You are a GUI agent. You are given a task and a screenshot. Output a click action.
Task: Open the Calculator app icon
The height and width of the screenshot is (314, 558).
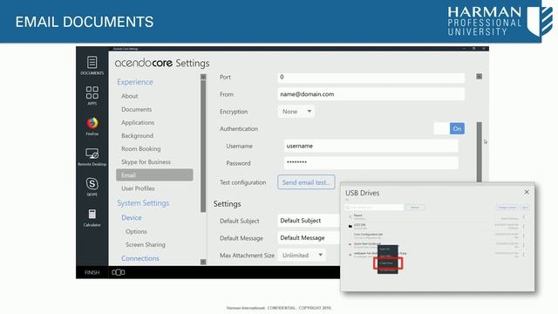click(92, 217)
